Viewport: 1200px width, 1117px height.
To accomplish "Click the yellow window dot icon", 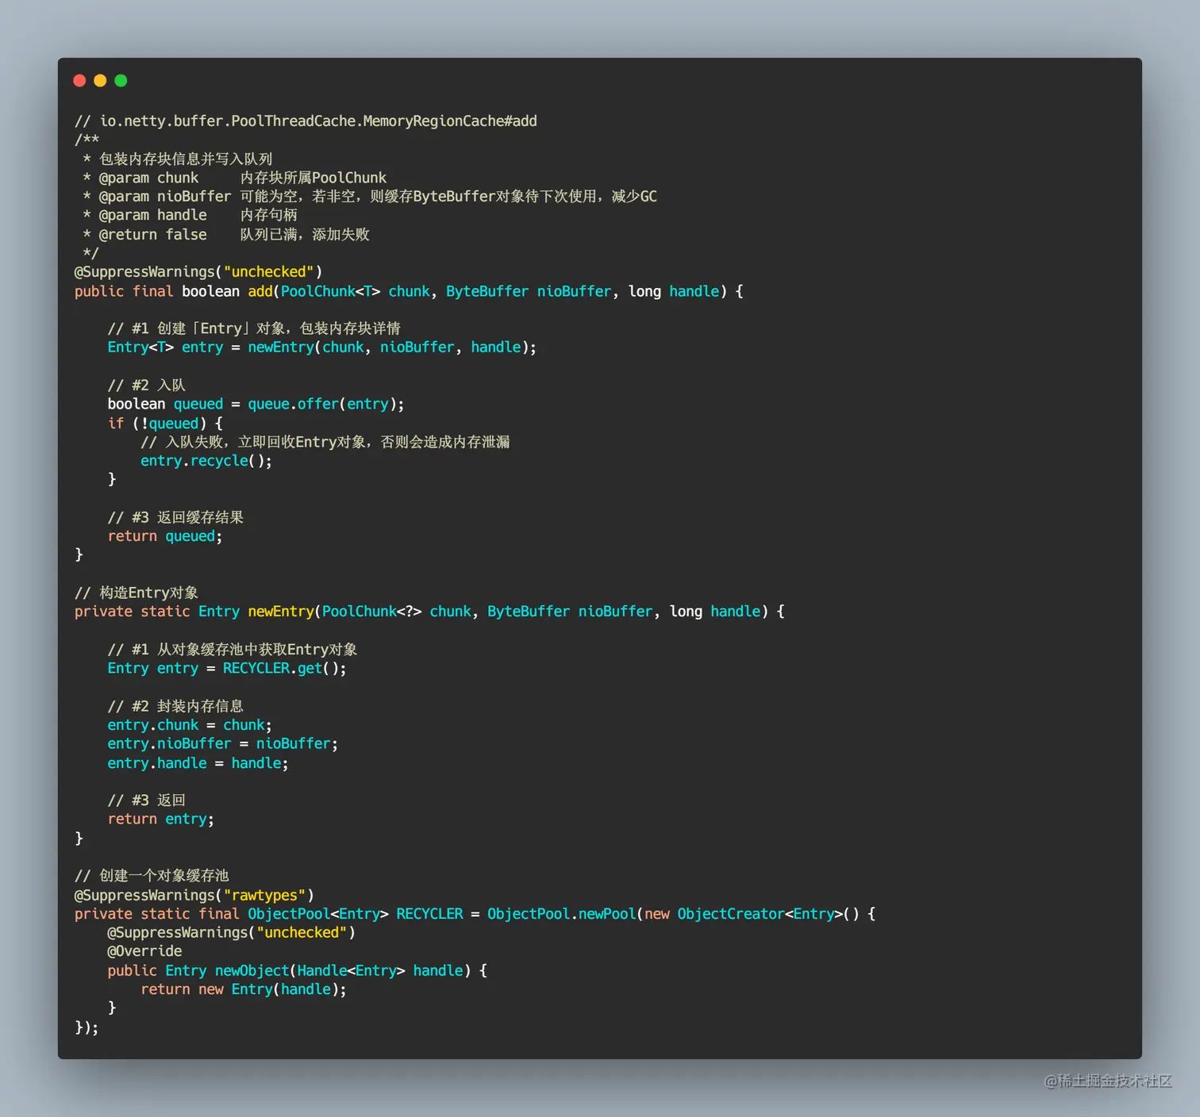I will (100, 80).
